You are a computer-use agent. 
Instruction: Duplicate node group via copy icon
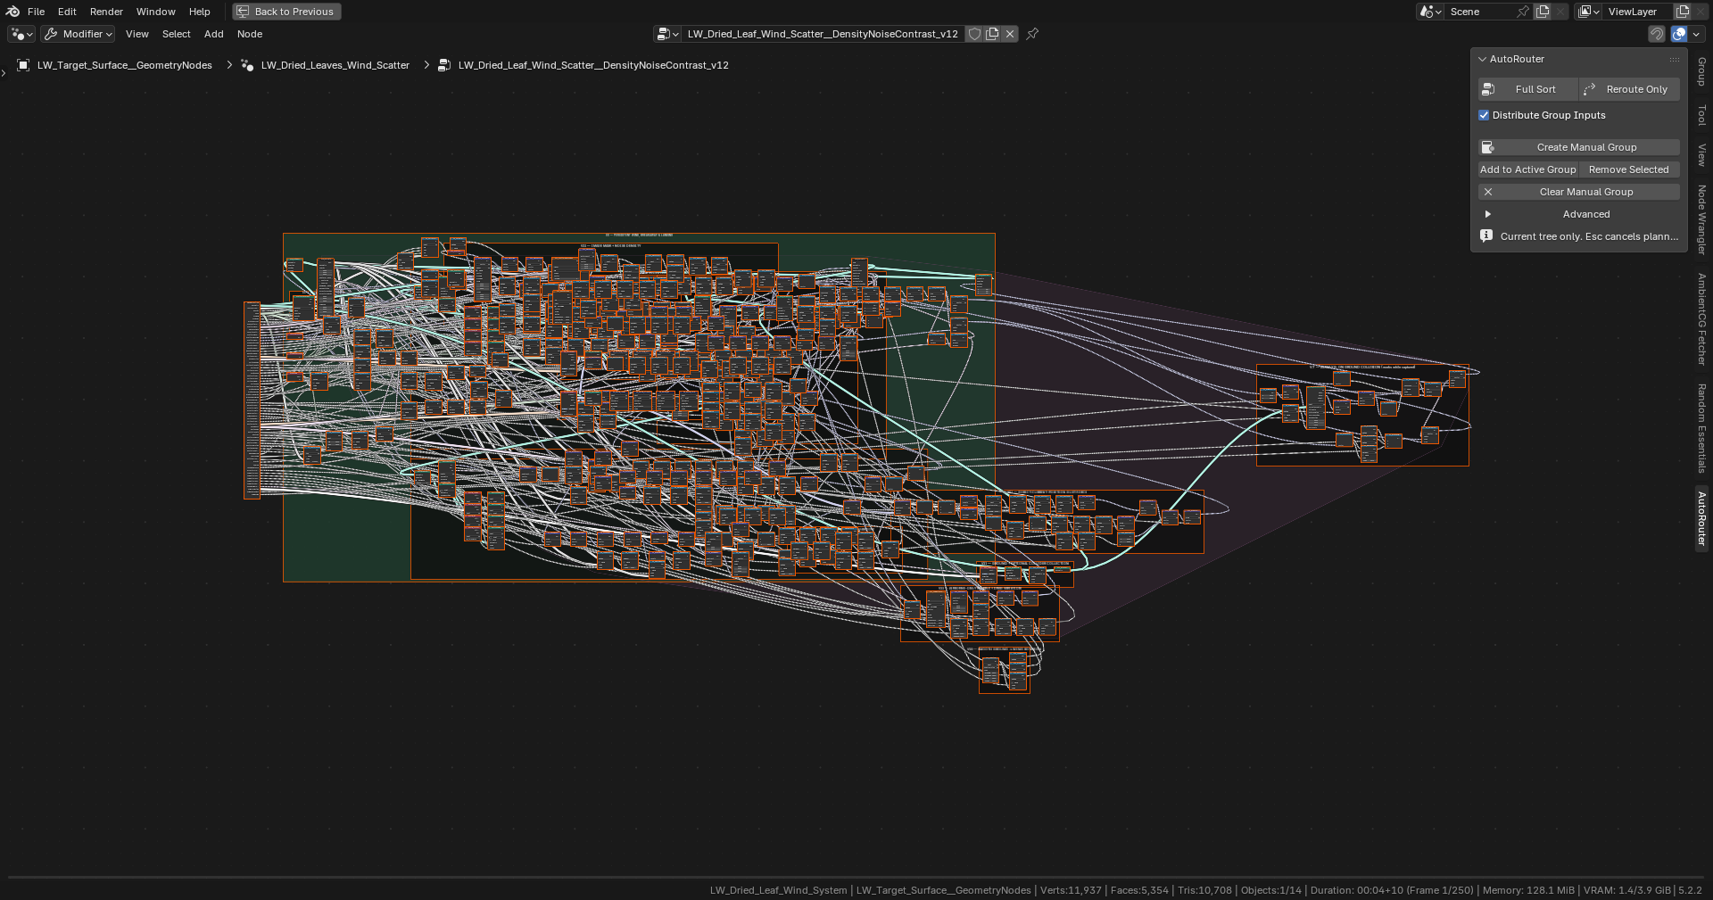pos(992,34)
